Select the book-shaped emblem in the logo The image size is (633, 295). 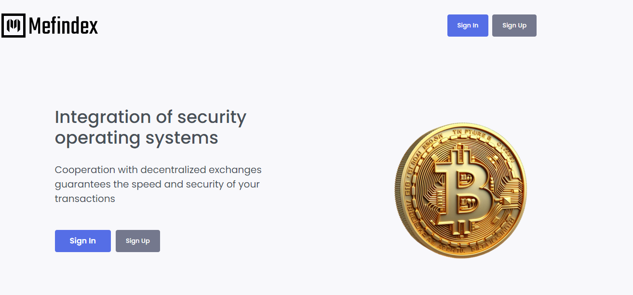(x=13, y=25)
